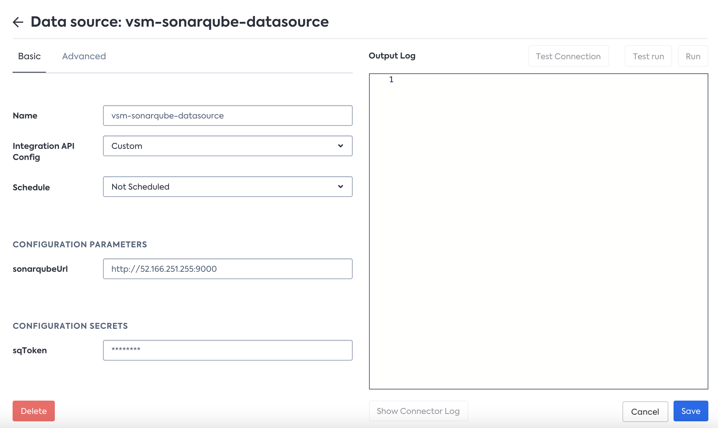Switch to the Basic tab

tap(29, 56)
